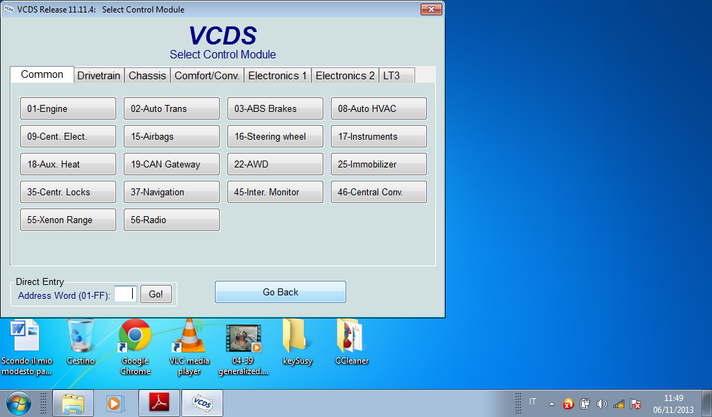Open the network signal tray icon
The width and height of the screenshot is (712, 417).
coord(618,404)
